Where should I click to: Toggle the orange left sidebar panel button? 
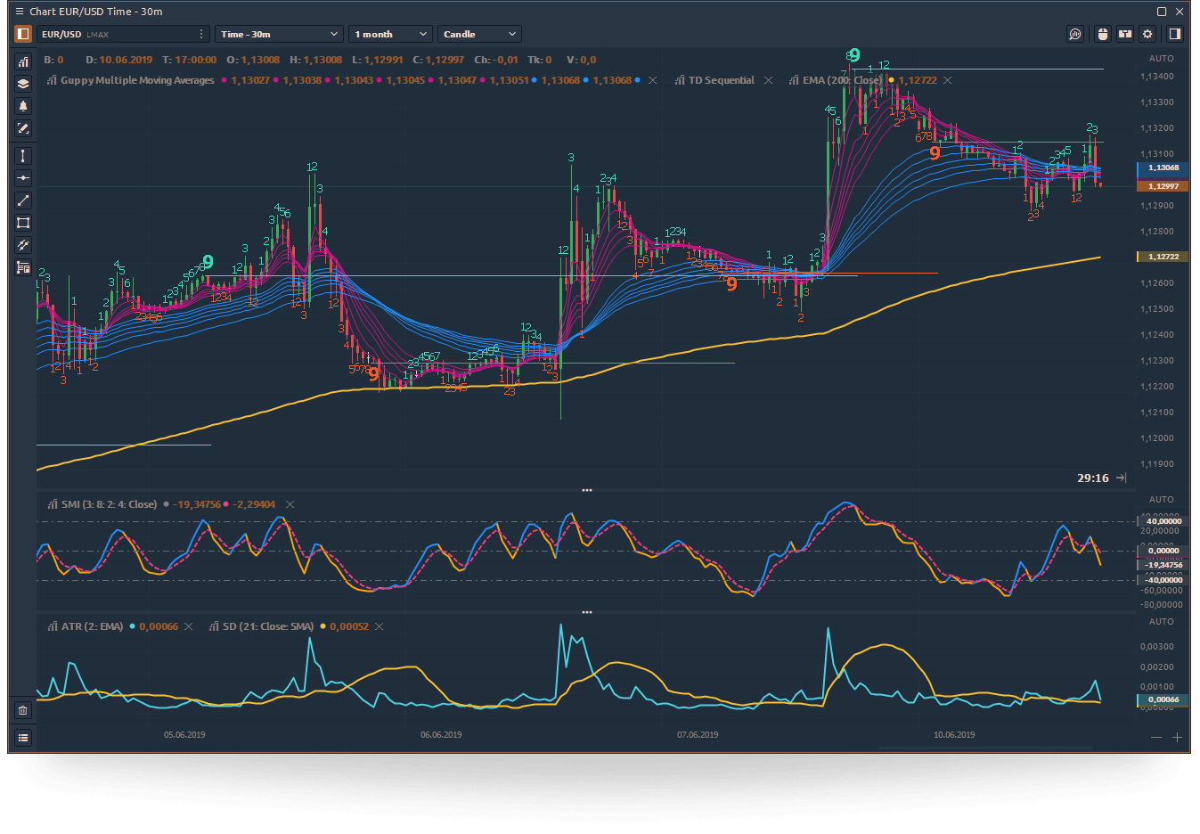(x=23, y=34)
